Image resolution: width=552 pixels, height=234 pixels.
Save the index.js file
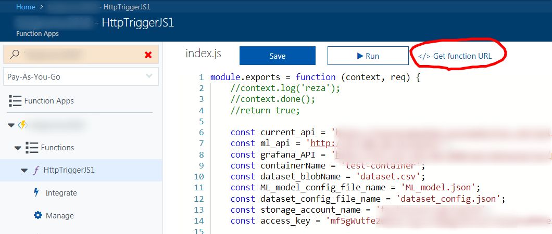pos(278,56)
